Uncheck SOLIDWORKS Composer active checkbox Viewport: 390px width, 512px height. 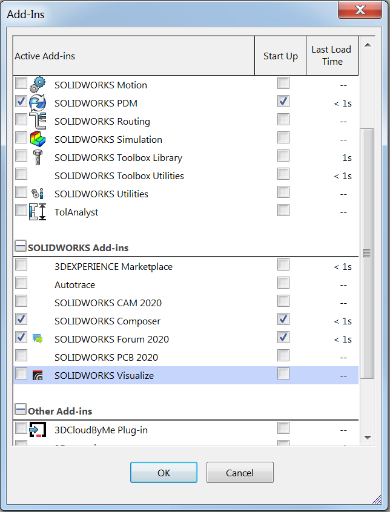click(21, 319)
